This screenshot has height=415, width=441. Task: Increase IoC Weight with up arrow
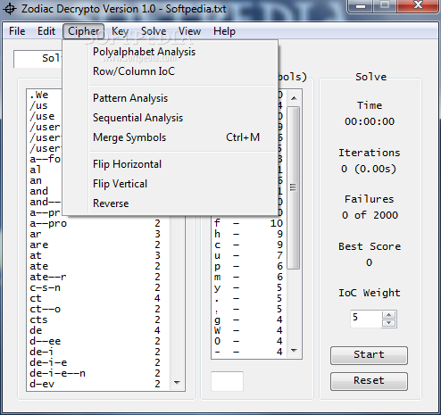coord(389,315)
